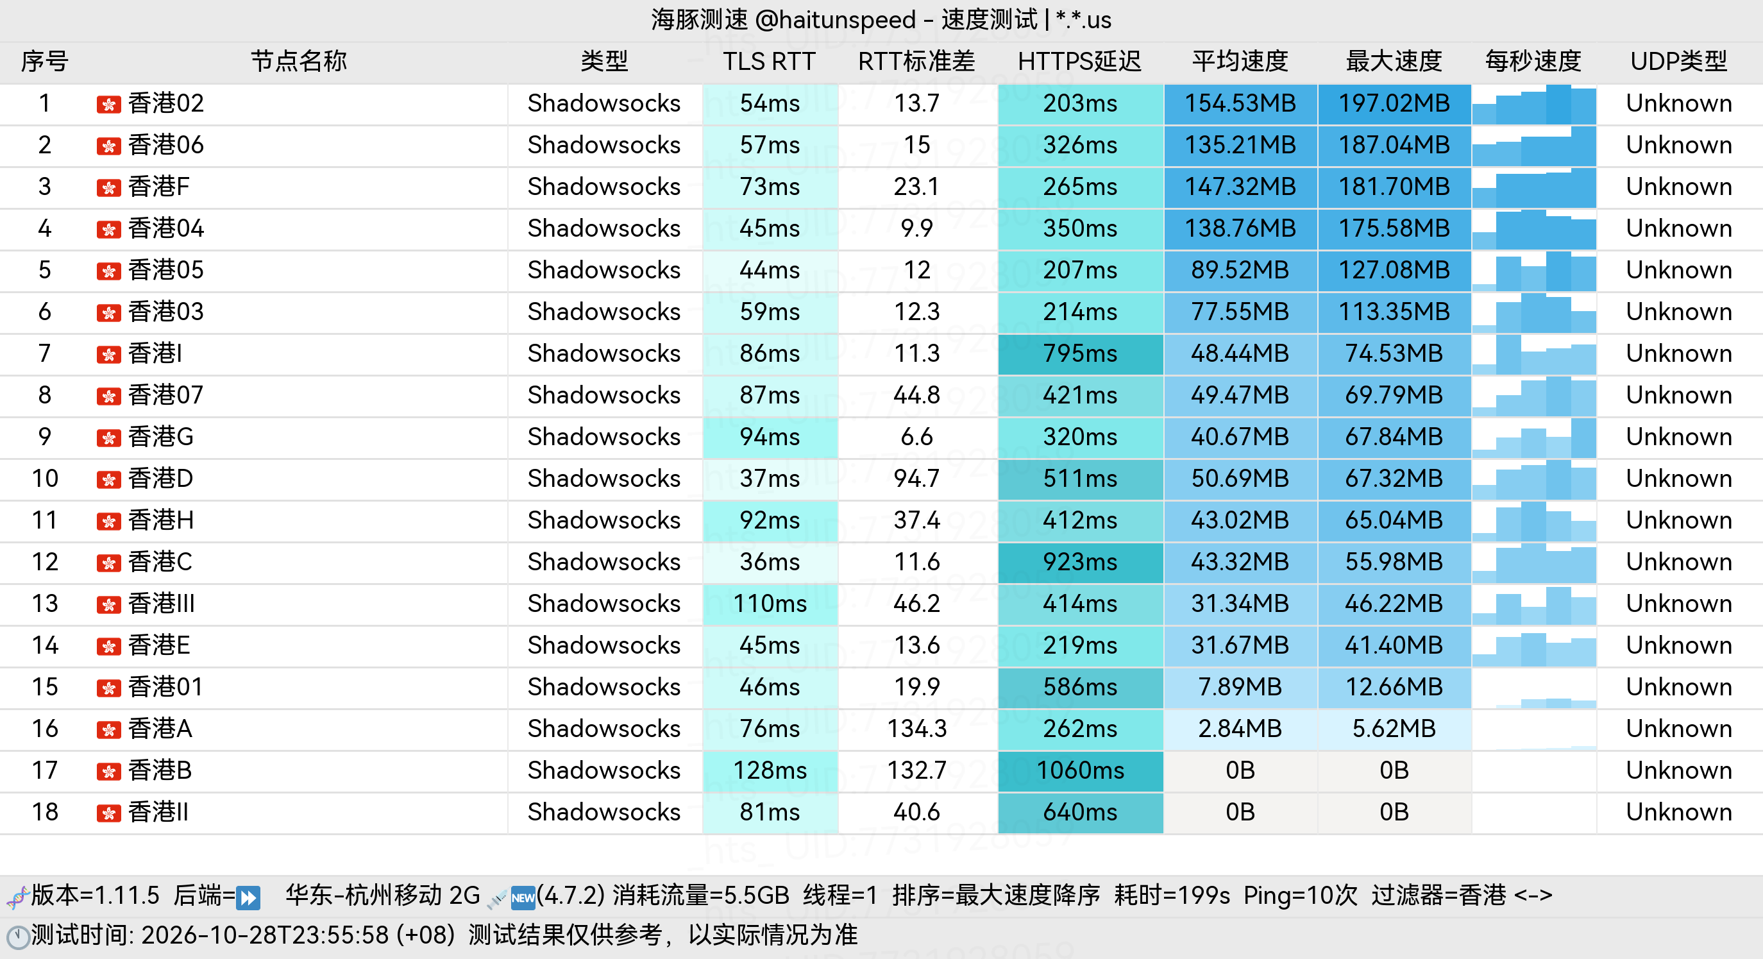This screenshot has width=1763, height=959.
Task: Click the 香港E node name
Action: pyautogui.click(x=159, y=645)
